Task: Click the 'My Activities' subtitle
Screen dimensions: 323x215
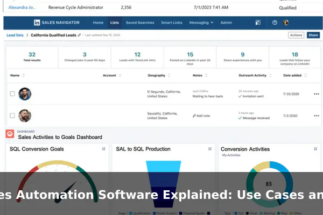Action: point(231,155)
